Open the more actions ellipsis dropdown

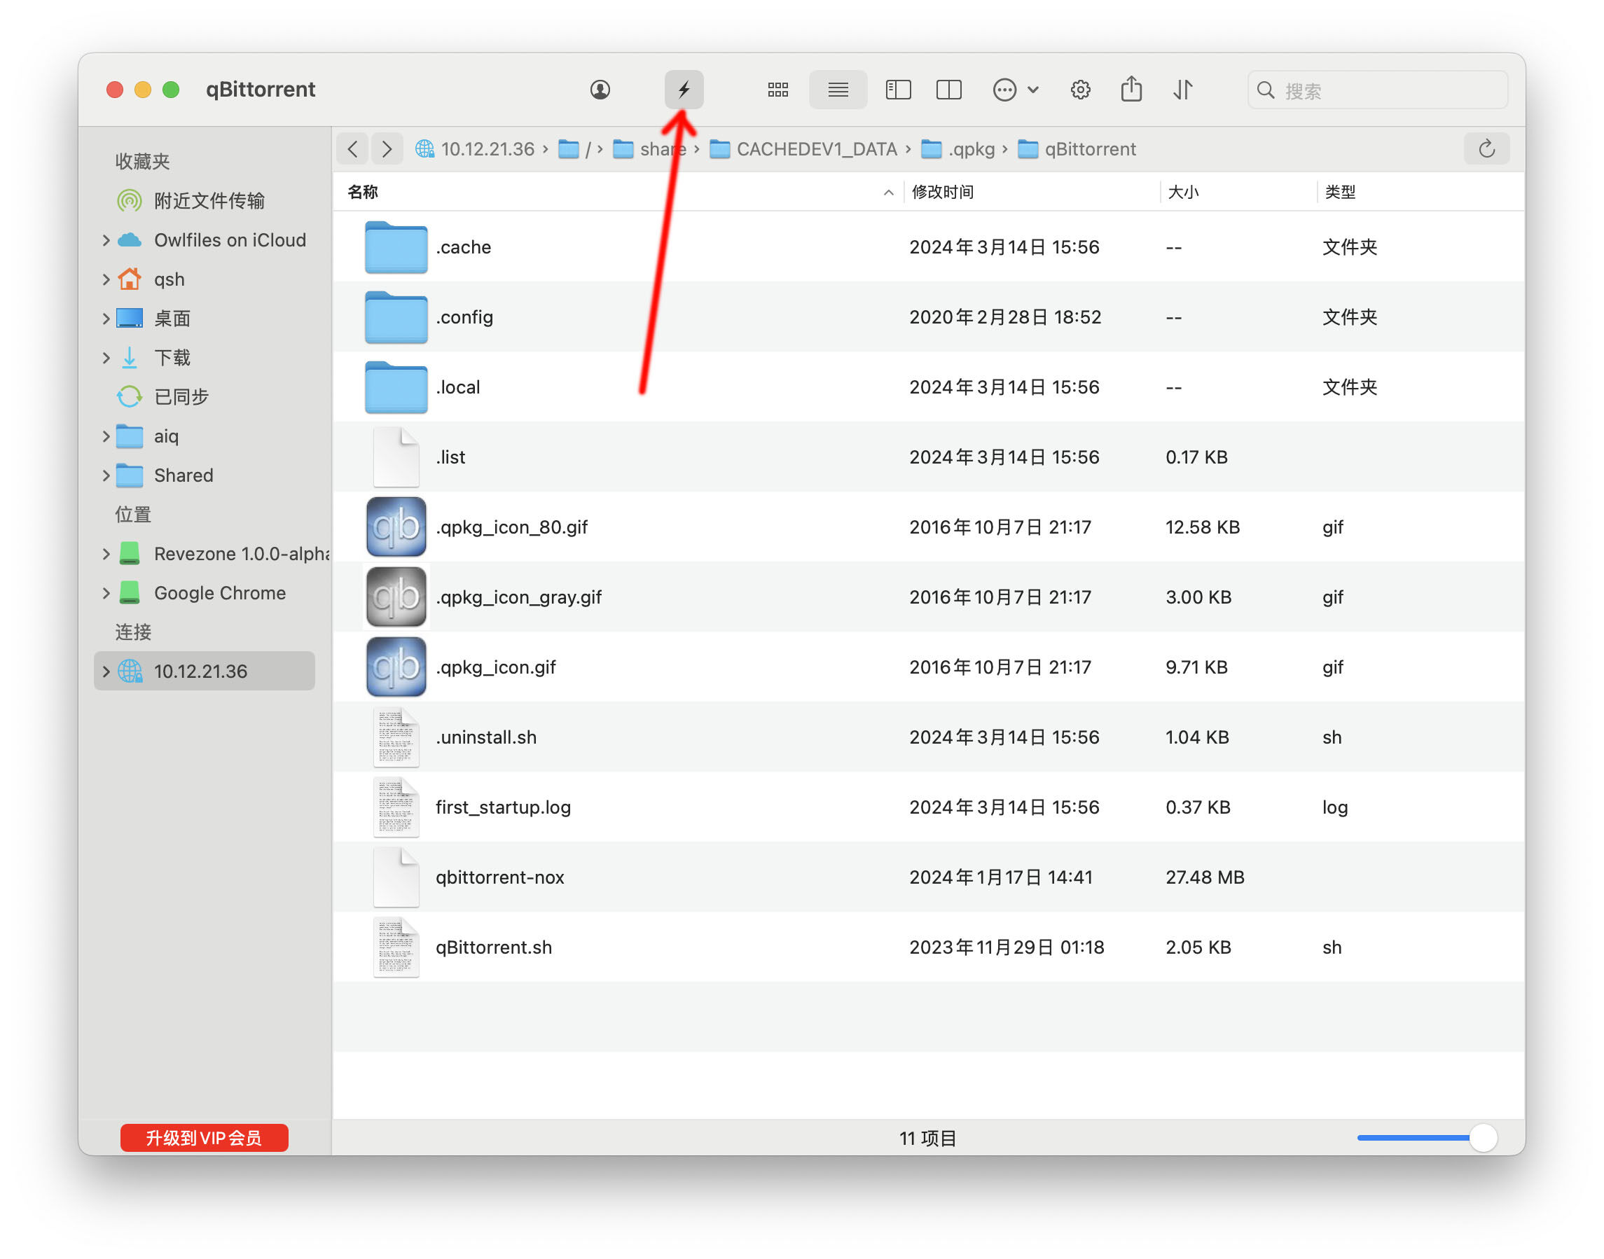[1016, 90]
